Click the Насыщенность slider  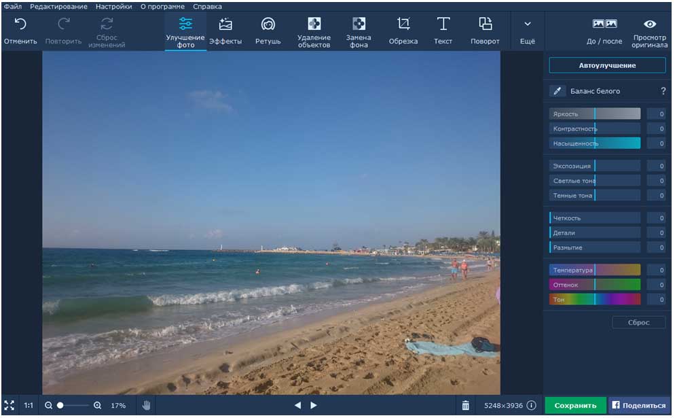click(x=594, y=143)
